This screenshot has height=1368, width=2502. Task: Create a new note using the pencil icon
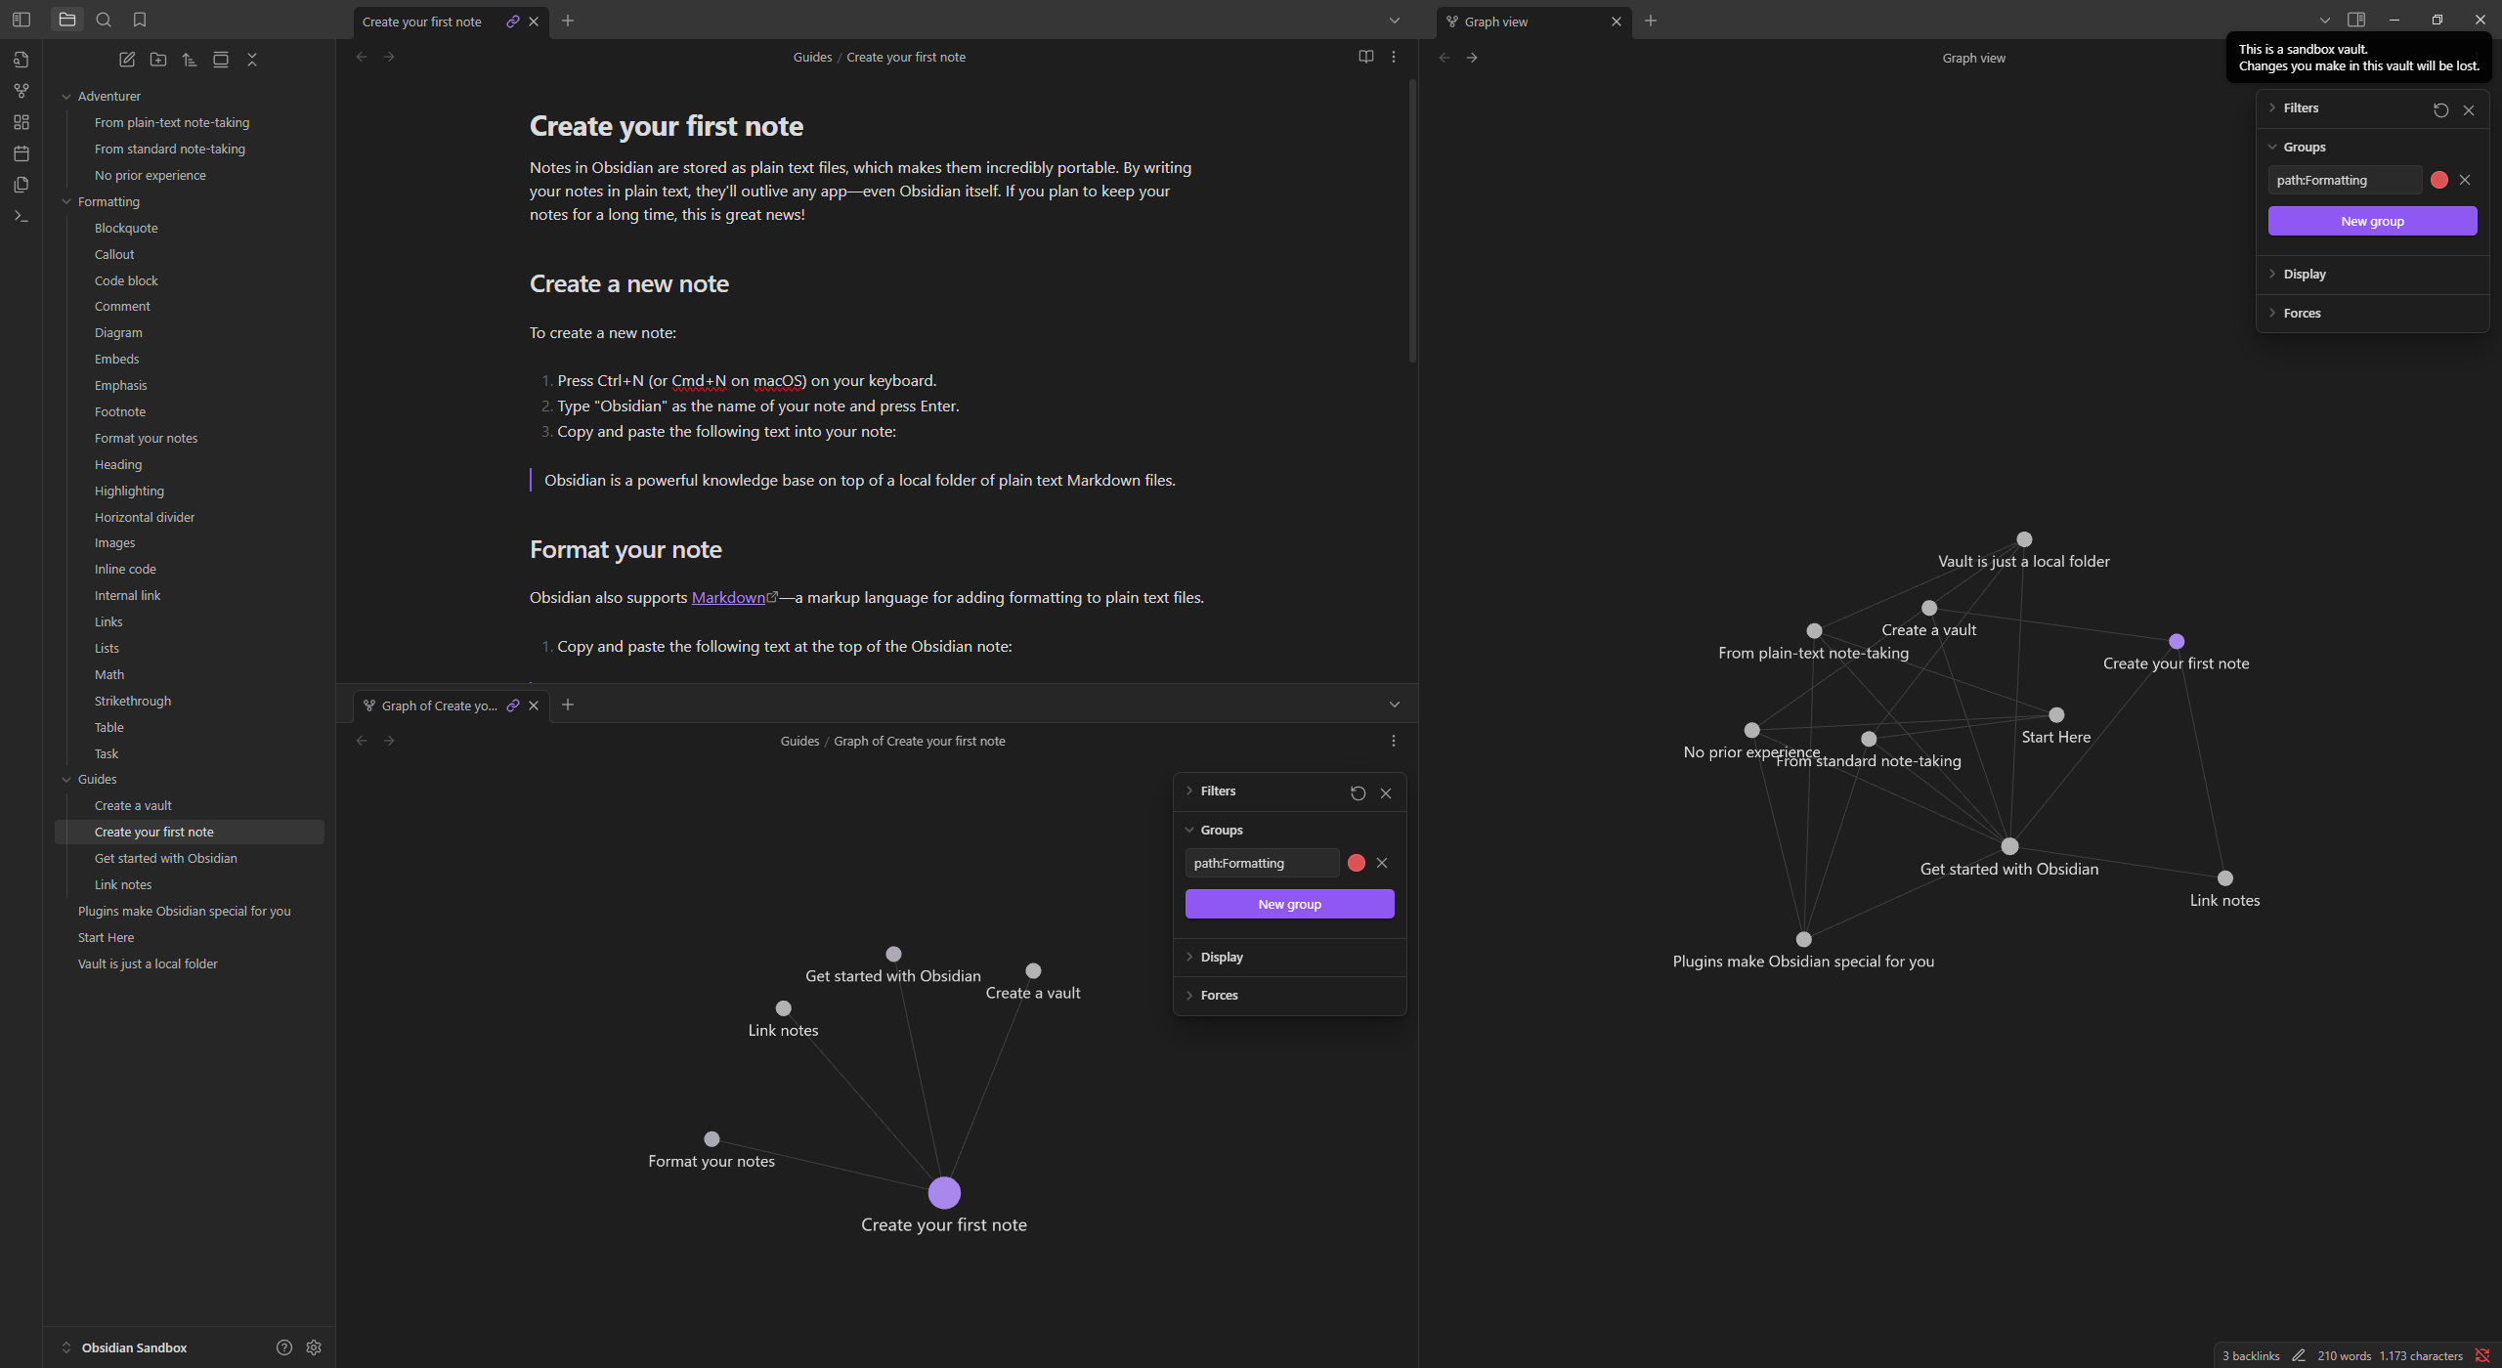(127, 59)
